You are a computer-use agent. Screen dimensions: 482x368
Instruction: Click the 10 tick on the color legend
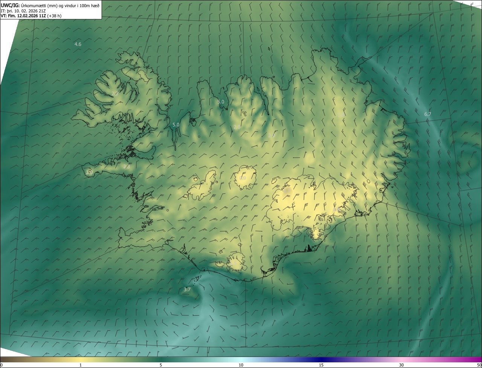pyautogui.click(x=241, y=365)
